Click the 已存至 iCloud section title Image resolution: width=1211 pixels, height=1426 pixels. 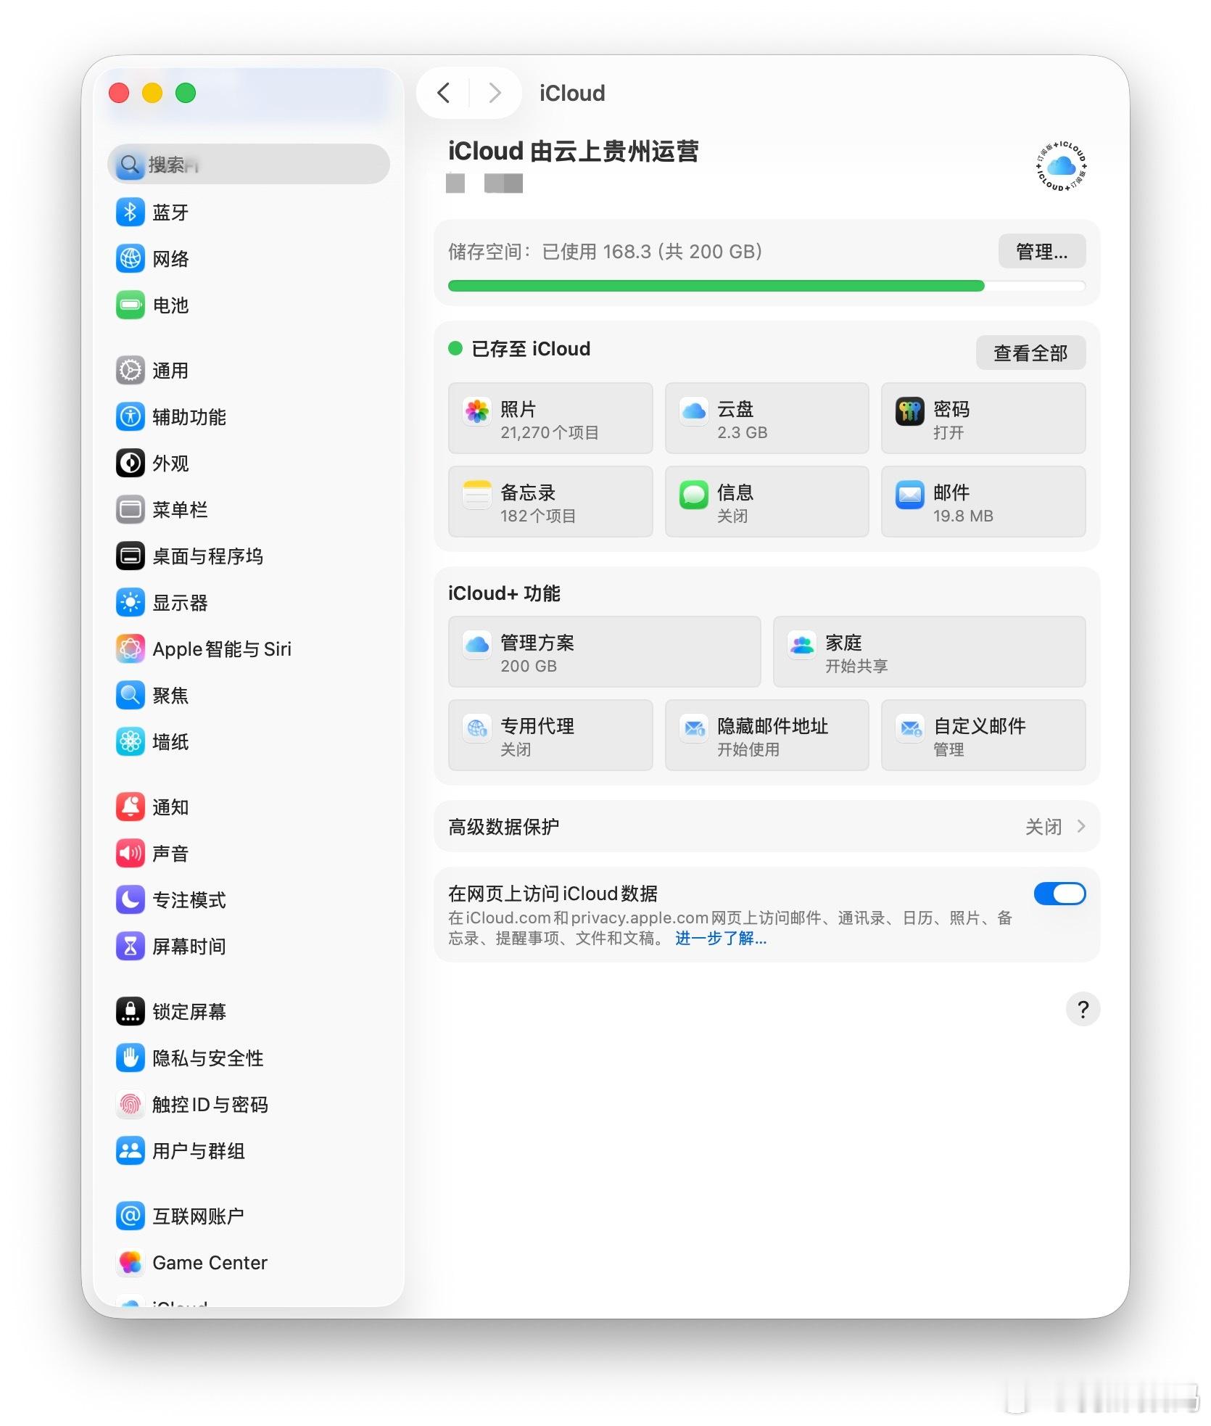click(531, 349)
